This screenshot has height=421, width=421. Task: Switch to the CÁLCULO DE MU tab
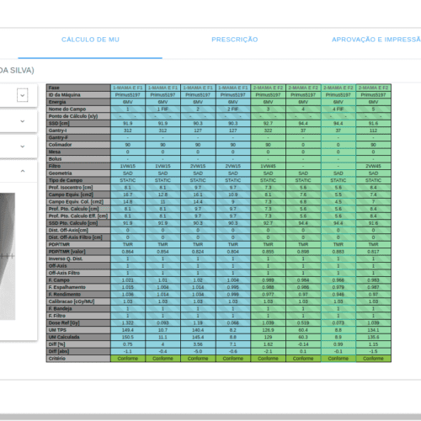[90, 40]
